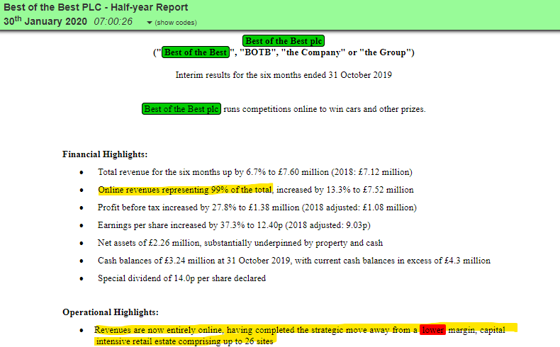The image size is (560, 347).
Task: Click the "Special dividend of 14.0p per share declared" line
Action: pos(181,278)
